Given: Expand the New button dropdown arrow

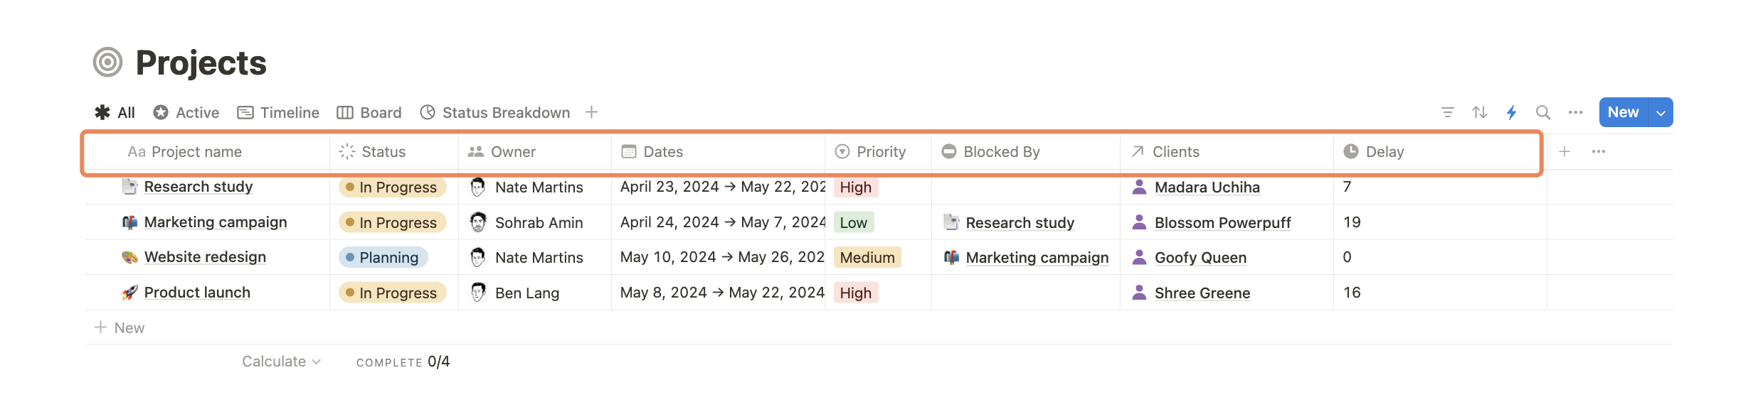Looking at the screenshot, I should point(1661,113).
